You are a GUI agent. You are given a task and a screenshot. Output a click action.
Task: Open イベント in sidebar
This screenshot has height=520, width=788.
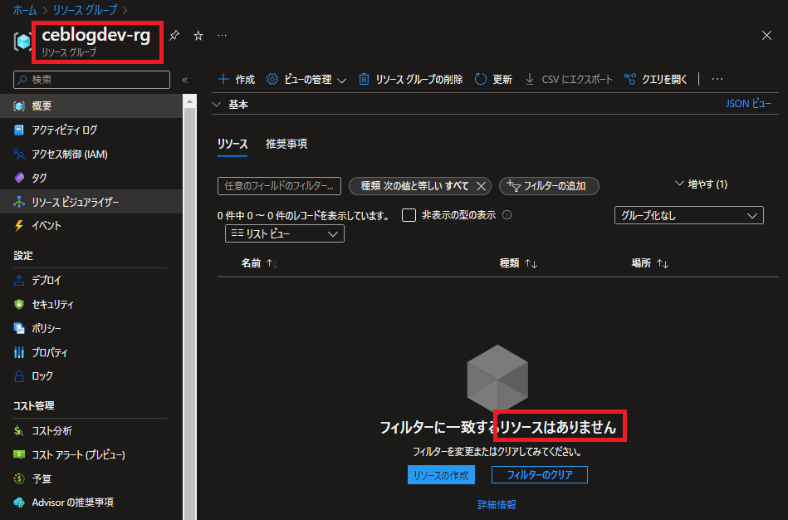(91, 226)
